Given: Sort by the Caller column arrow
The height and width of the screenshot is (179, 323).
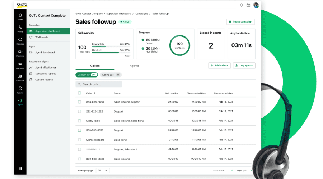Looking at the screenshot, I should tap(94, 93).
